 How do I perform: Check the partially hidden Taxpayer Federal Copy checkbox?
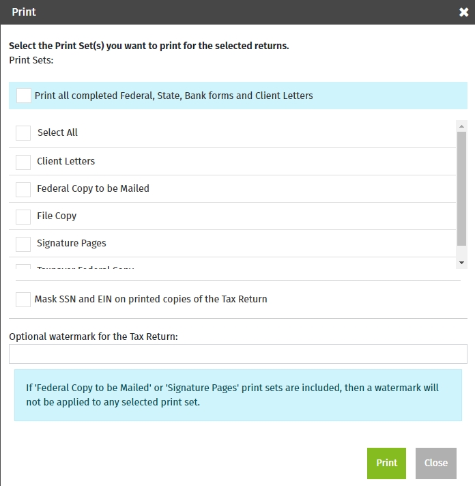pos(23,267)
